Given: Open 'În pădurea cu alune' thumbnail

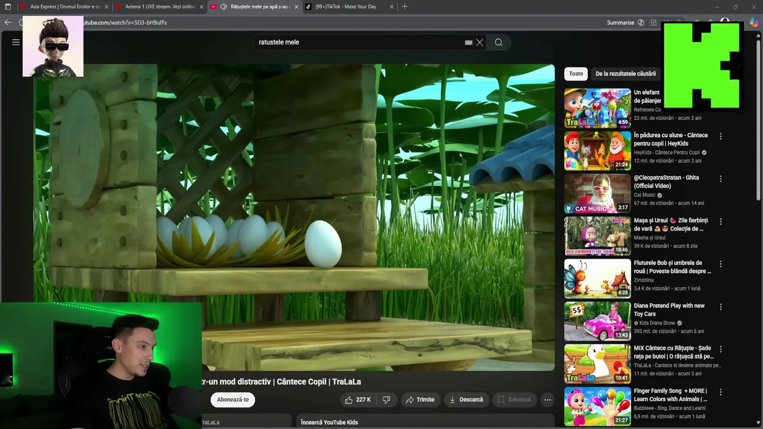Looking at the screenshot, I should tap(597, 151).
